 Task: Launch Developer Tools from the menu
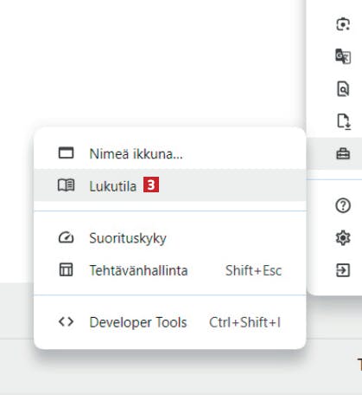[170, 322]
